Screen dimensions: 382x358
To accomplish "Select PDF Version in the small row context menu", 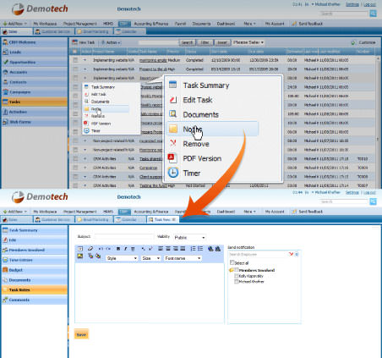I will point(101,124).
